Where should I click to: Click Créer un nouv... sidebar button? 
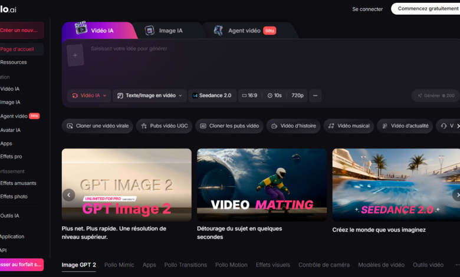tap(21, 30)
